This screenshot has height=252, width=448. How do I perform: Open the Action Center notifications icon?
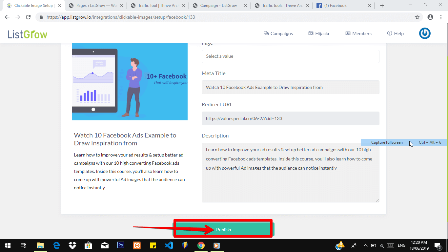438,245
